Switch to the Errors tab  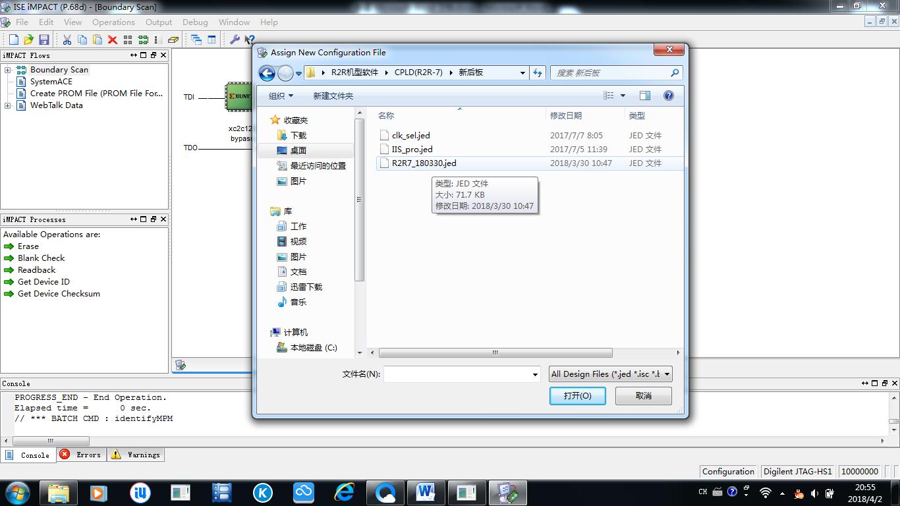coord(80,455)
